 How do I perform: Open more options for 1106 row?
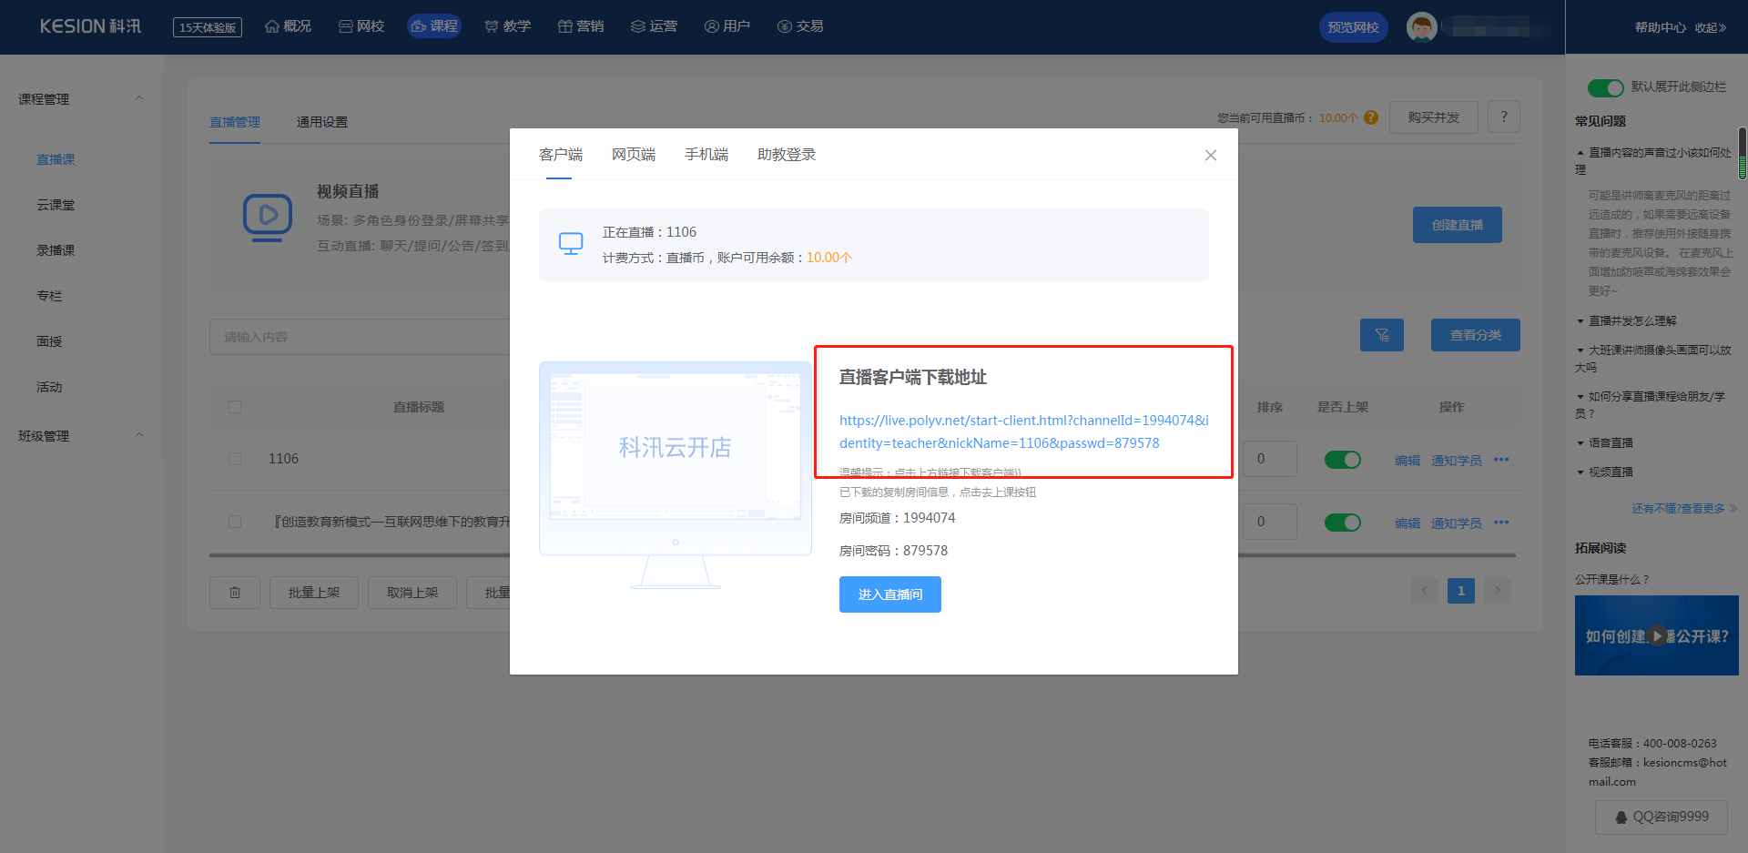tap(1501, 460)
